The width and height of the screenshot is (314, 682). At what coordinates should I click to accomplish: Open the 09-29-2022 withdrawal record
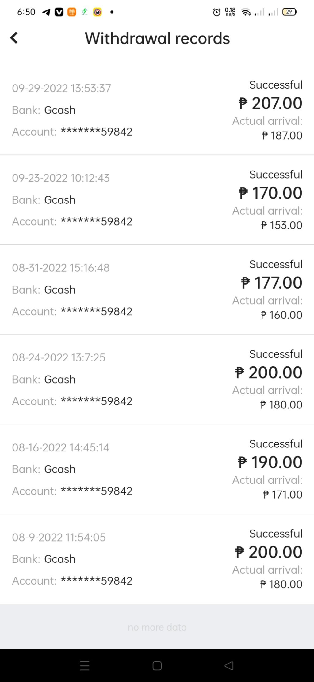(x=157, y=110)
